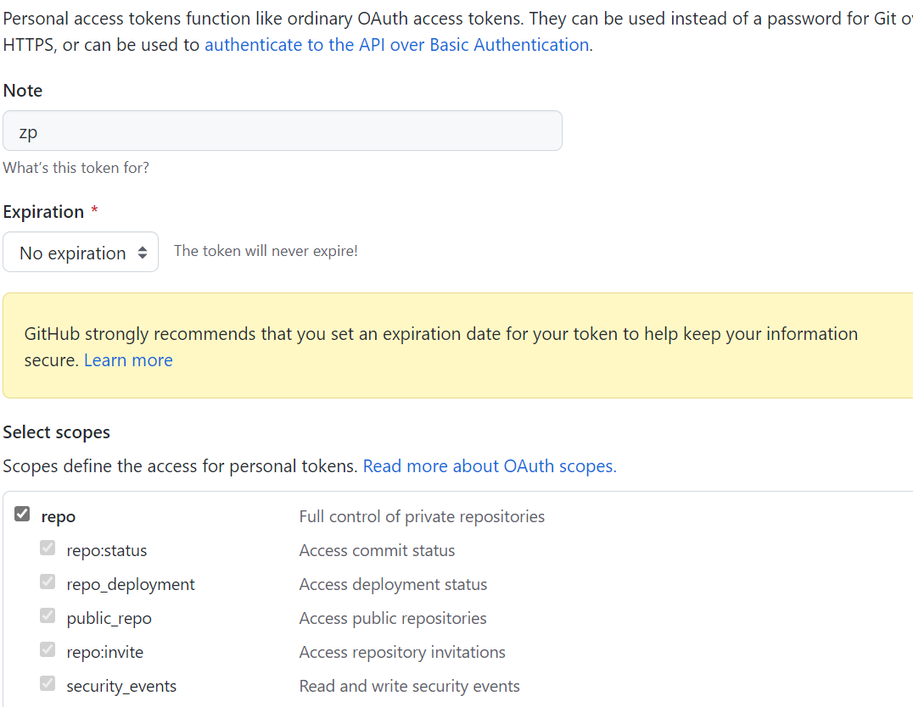Click the Note field label

pyautogui.click(x=23, y=91)
